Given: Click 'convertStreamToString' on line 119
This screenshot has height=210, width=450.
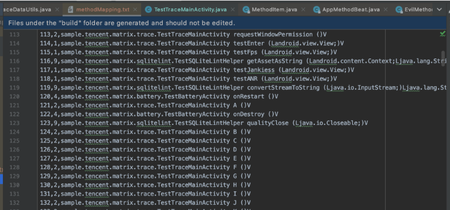Looking at the screenshot, I should coord(283,87).
